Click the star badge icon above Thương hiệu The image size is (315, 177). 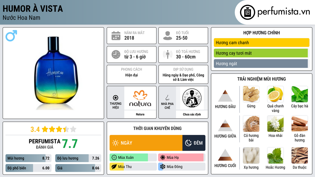tap(116, 98)
